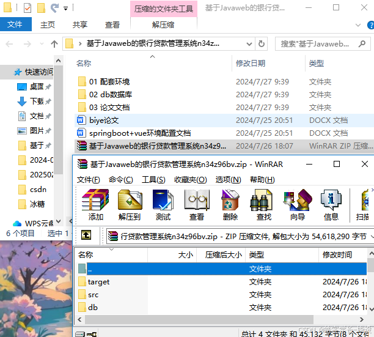The width and height of the screenshot is (374, 337).
Task: Open WinRAR archive path dropdown
Action: pyautogui.click(x=372, y=237)
